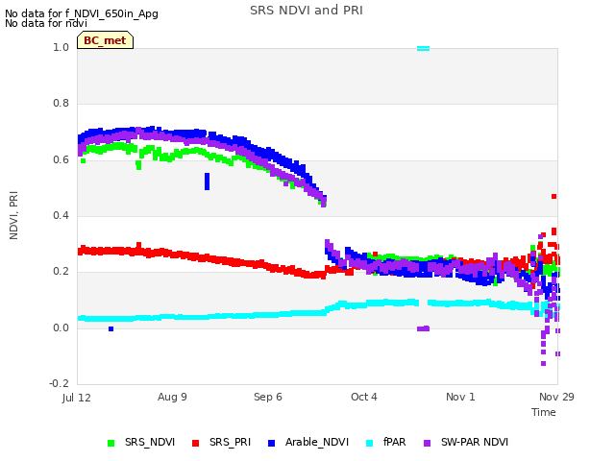Click the purple SW-PAR NDVI points at 0.0 in late October

coord(423,328)
